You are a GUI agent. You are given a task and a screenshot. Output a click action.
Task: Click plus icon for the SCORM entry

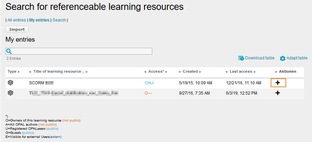coord(278,83)
